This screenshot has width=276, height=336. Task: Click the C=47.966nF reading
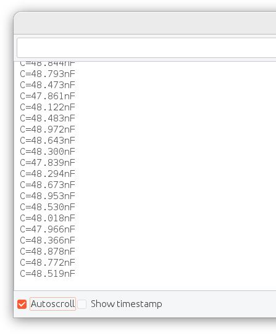(48, 229)
